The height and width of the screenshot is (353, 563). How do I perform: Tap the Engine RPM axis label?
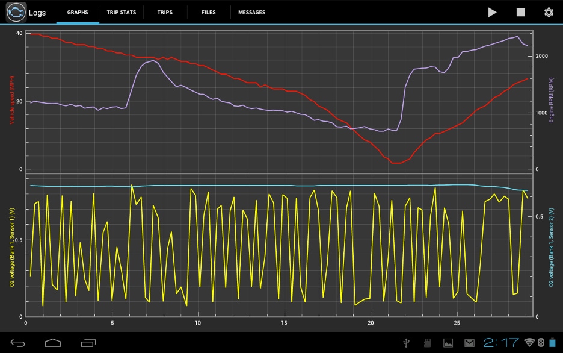[551, 99]
